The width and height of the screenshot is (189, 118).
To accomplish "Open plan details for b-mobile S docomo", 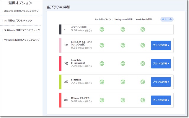I will (161, 63).
